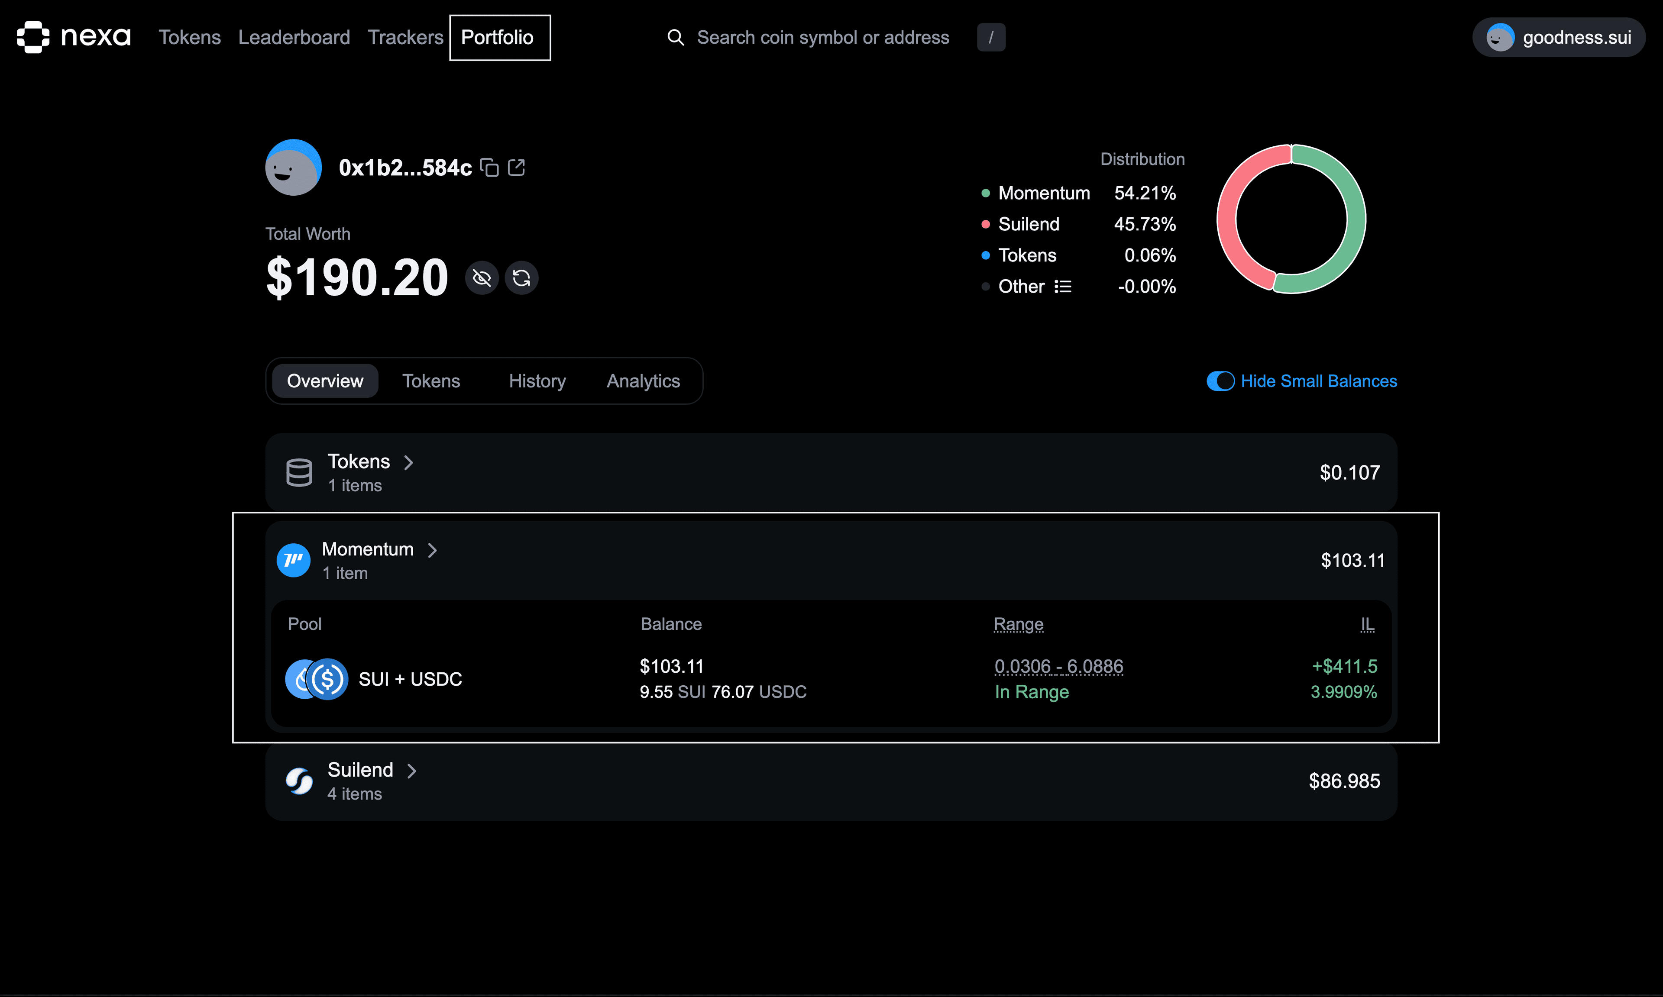Image resolution: width=1663 pixels, height=997 pixels.
Task: Click the Tokens database icon
Action: coord(299,471)
